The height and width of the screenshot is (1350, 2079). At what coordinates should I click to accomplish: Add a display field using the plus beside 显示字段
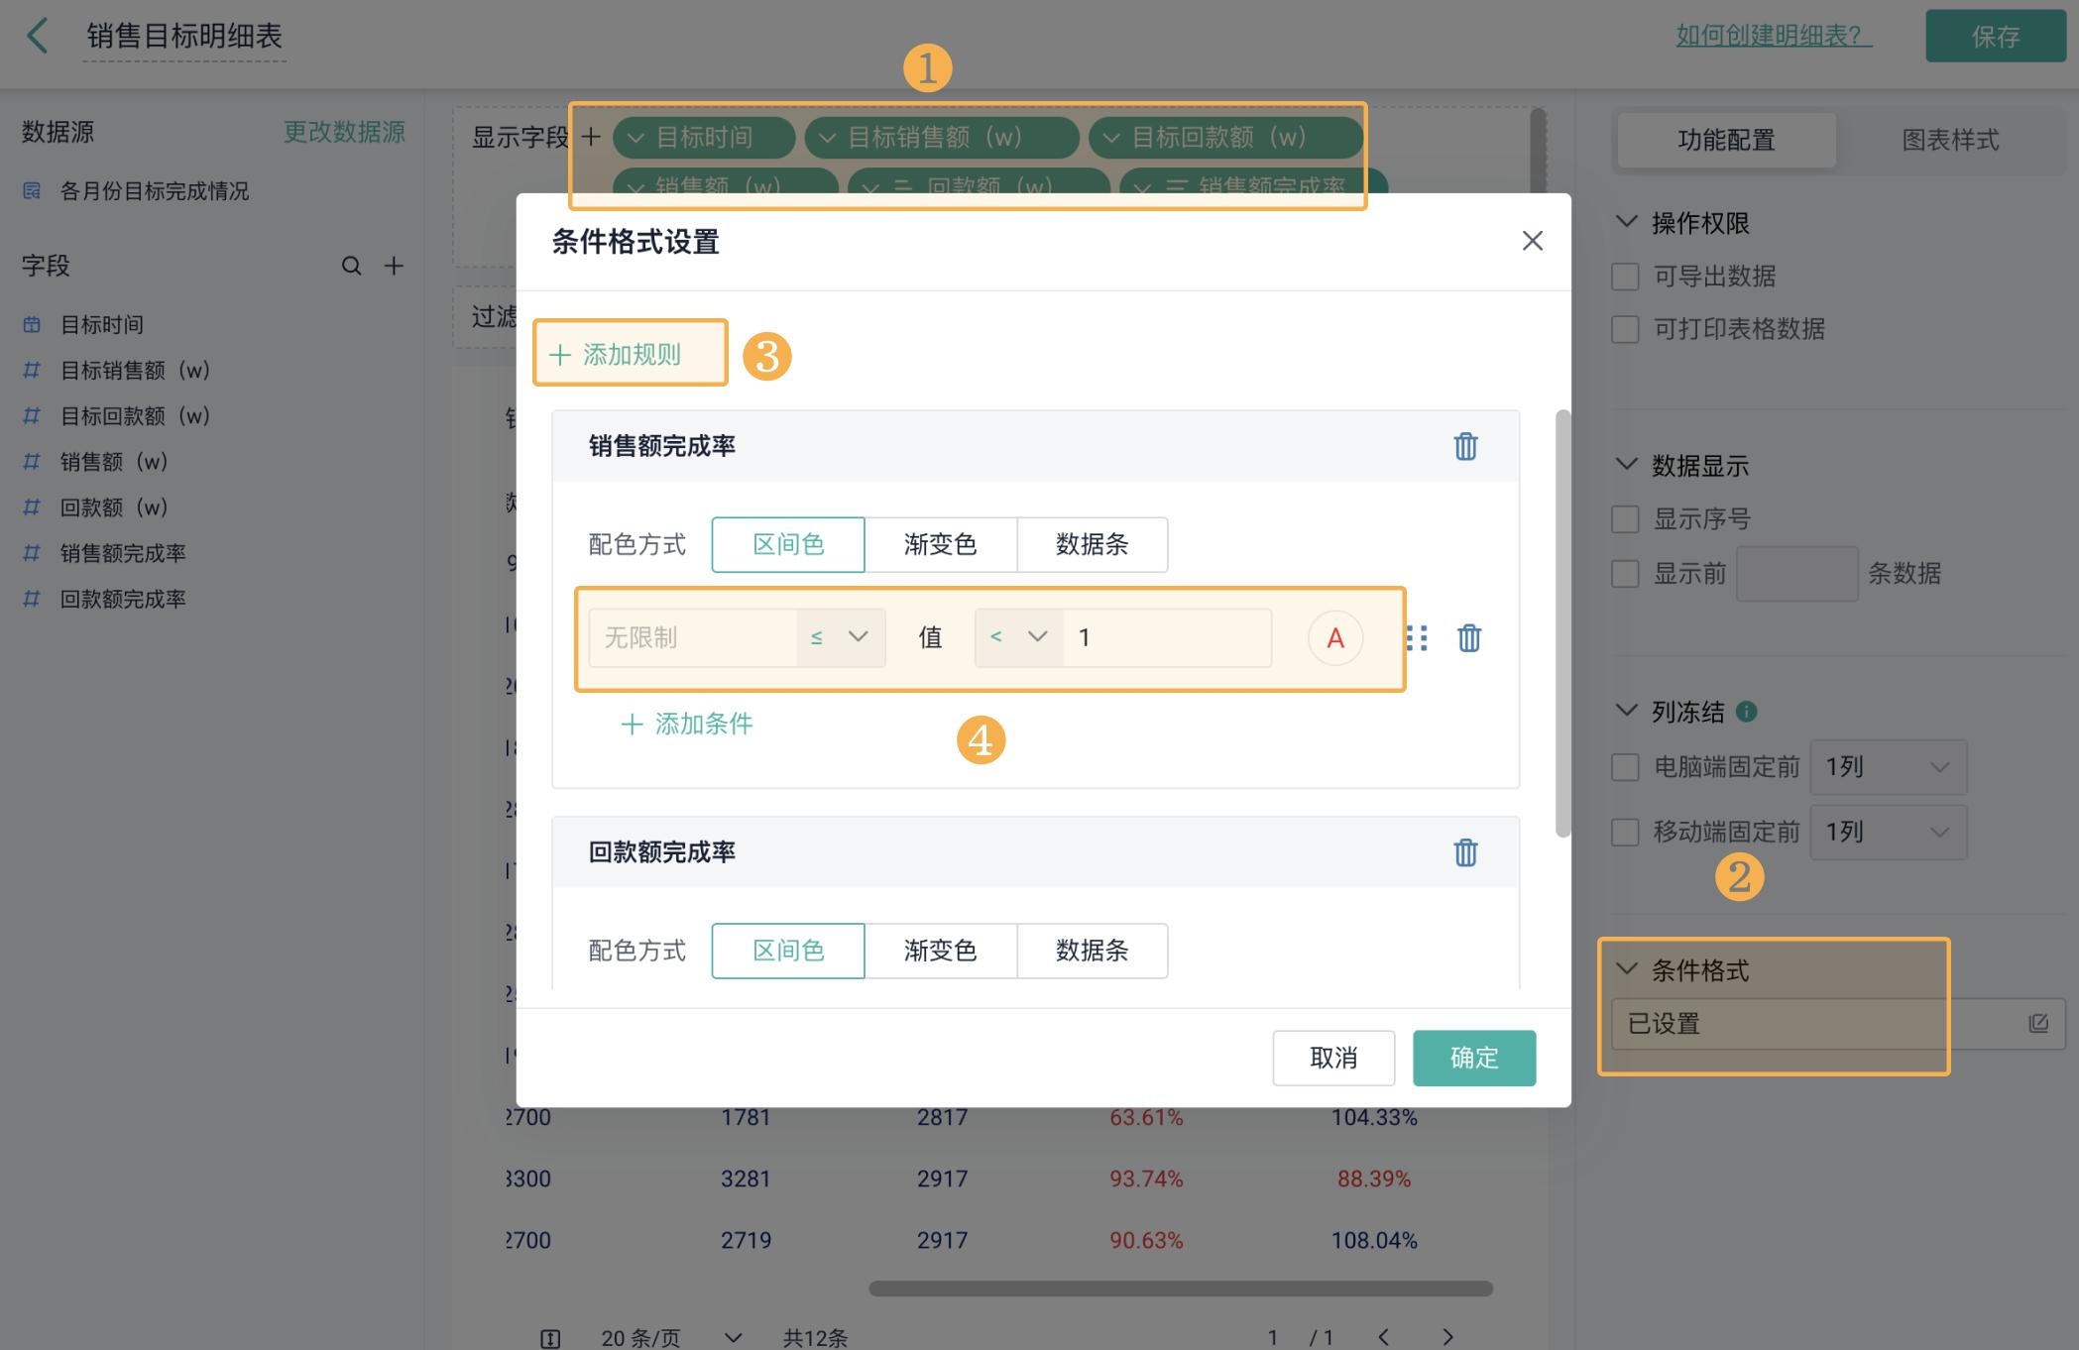click(591, 137)
